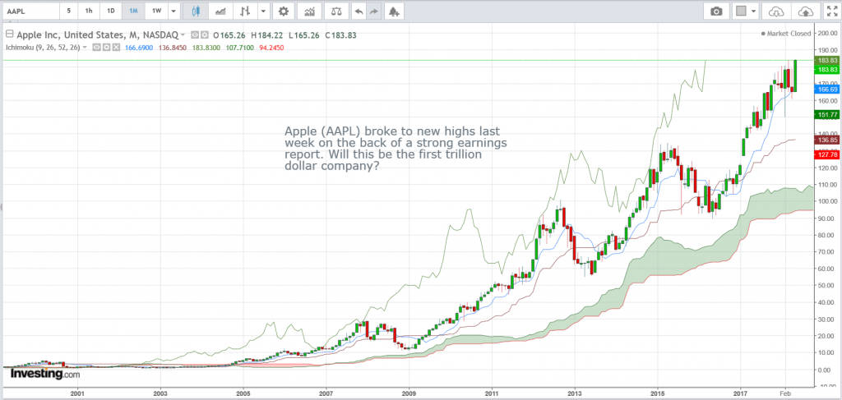Open the Ichimoku indicator dropdown arrow

point(85,47)
